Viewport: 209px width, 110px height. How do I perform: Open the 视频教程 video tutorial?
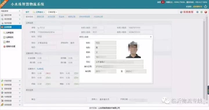coord(187,12)
